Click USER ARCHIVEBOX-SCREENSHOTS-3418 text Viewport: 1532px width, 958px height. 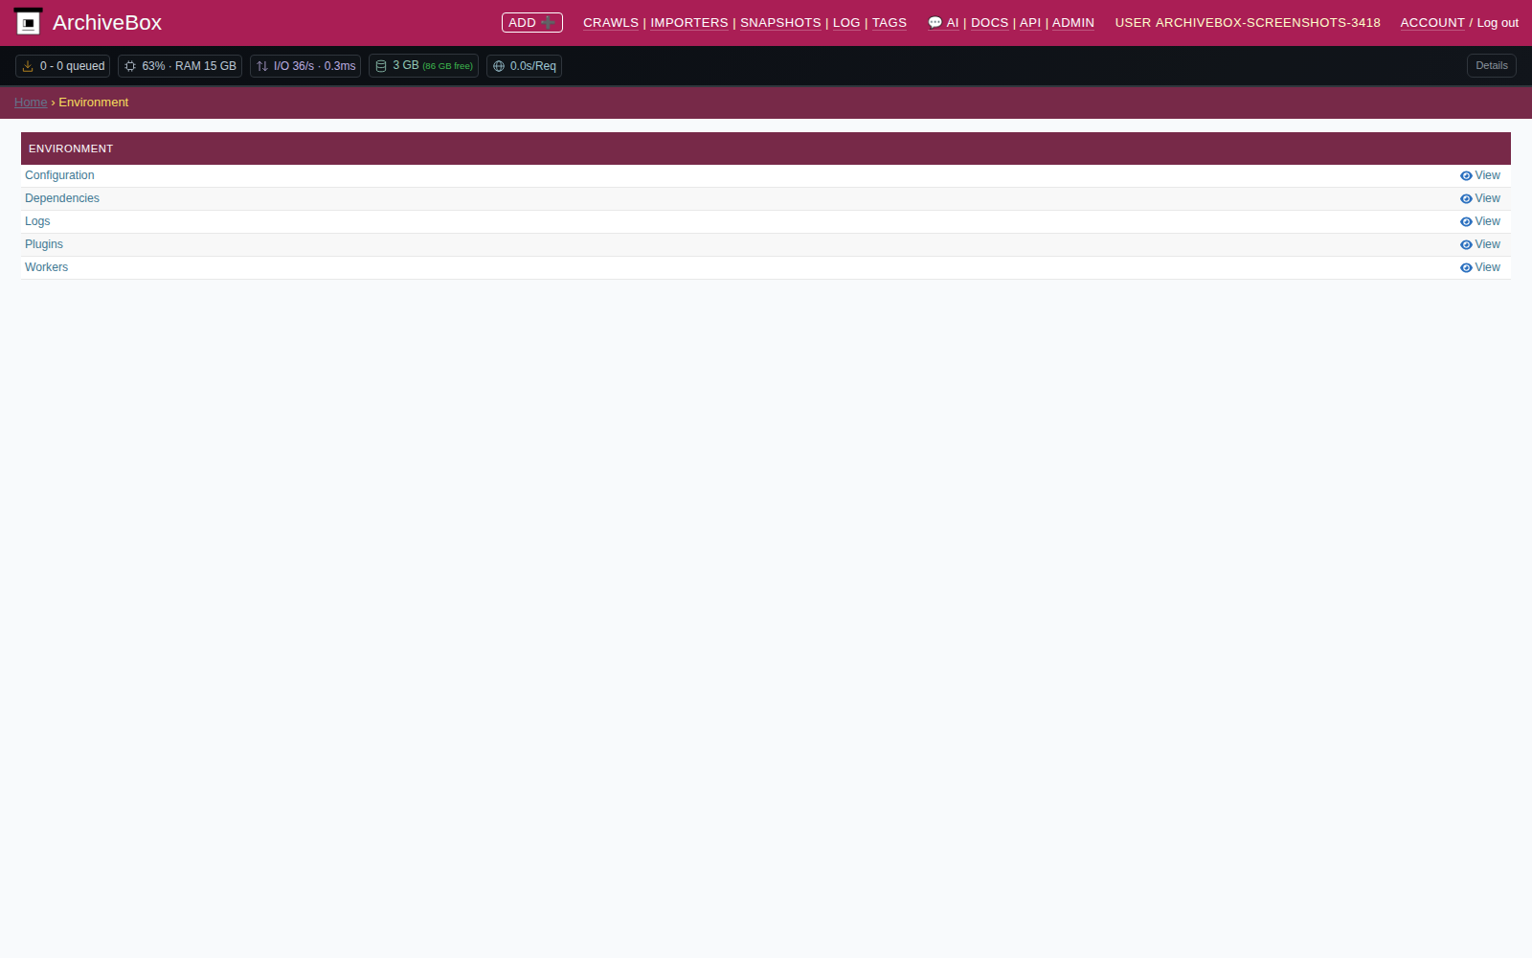point(1248,23)
